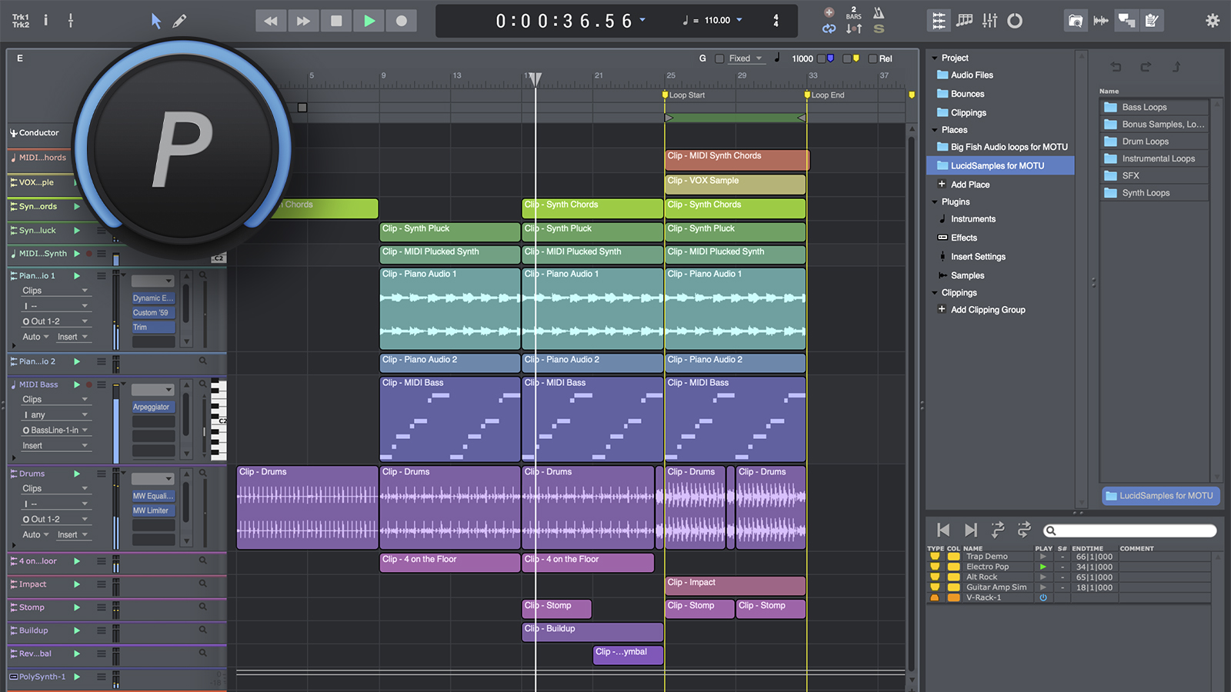Collapse the Plugins tree section

click(935, 202)
